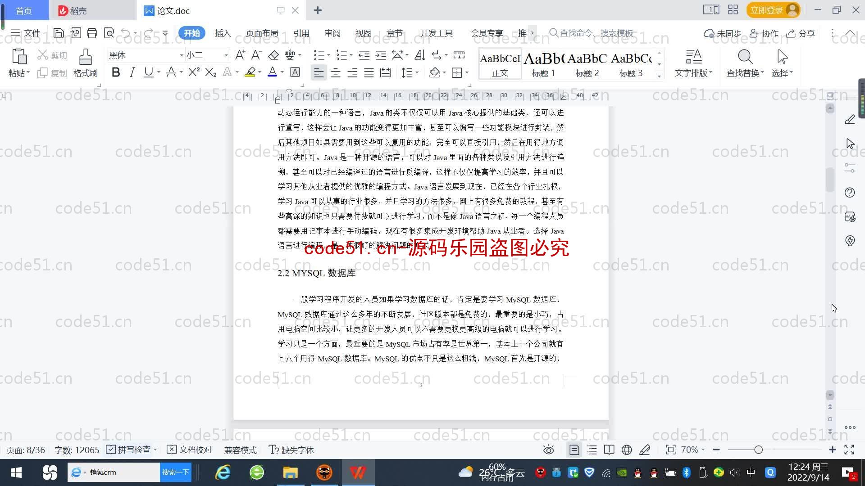Apply Superscript X² formatting
Screen dimensions: 865x486
194,72
